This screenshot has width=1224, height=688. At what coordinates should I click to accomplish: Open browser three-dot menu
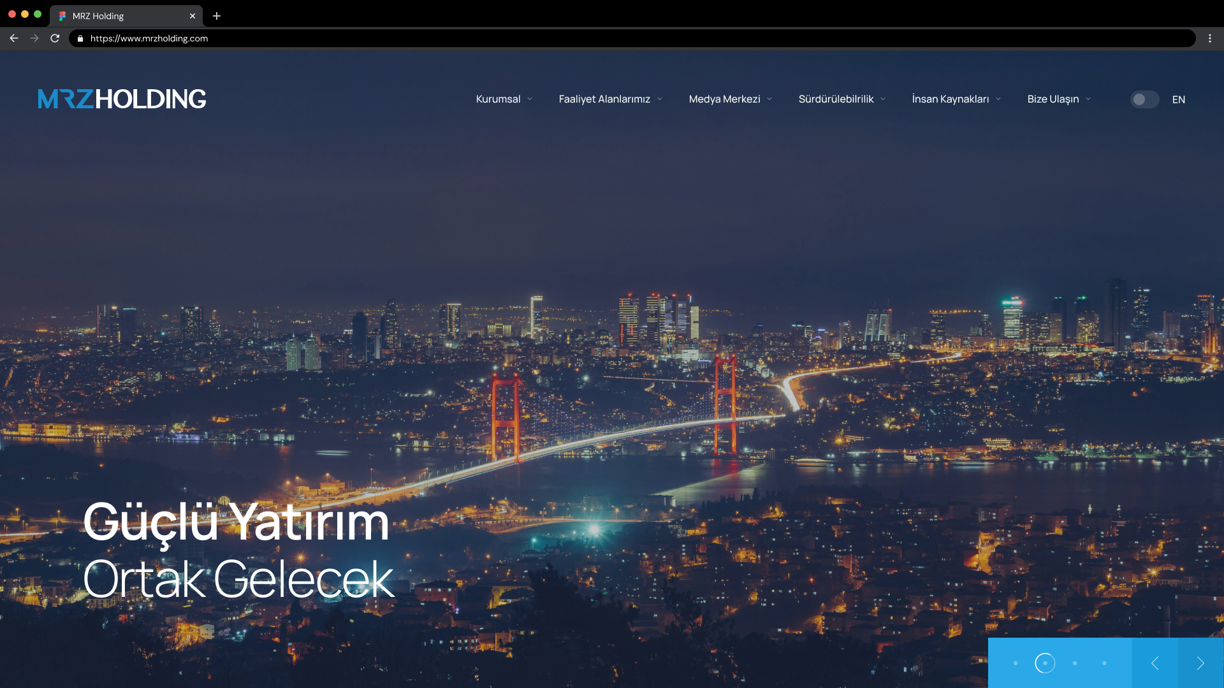(1209, 38)
